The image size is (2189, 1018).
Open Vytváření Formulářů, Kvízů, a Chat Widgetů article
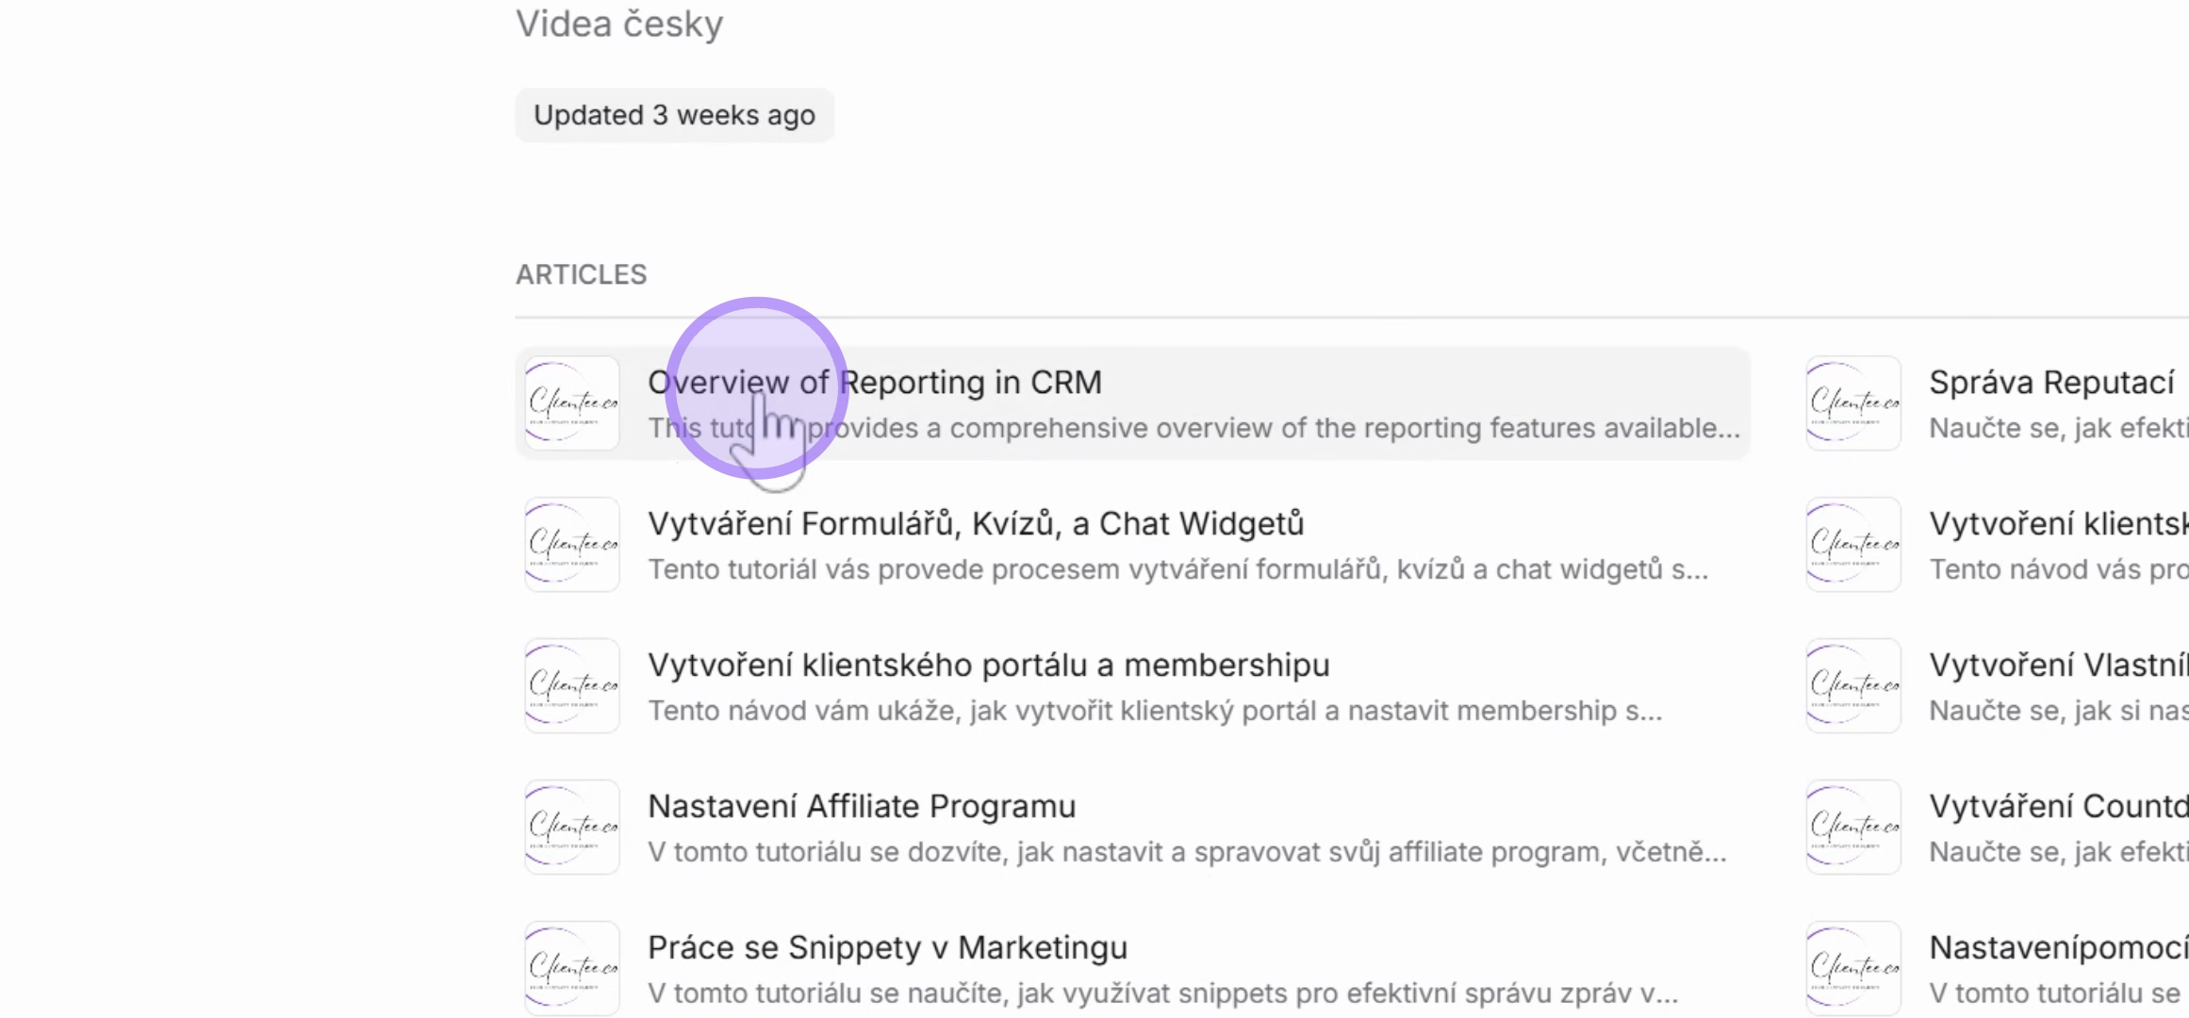click(x=1132, y=545)
